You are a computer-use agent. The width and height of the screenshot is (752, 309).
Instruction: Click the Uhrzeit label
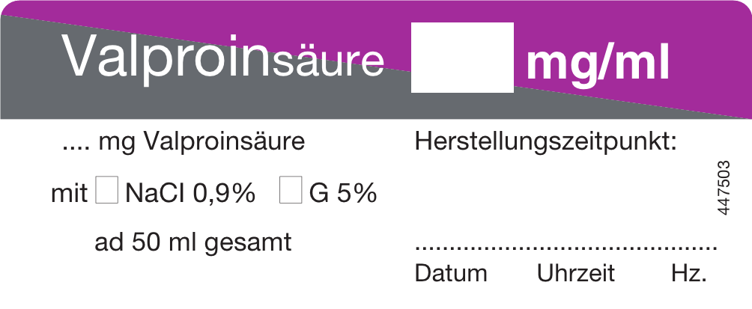(575, 273)
